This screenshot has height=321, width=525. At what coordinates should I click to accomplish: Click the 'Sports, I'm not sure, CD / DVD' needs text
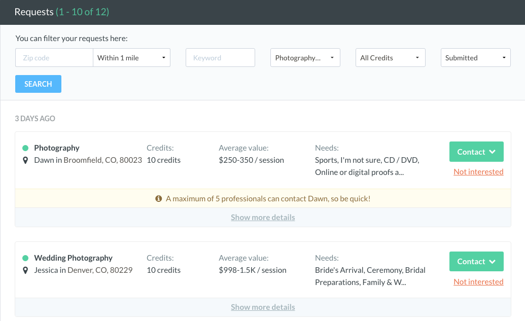pos(367,160)
